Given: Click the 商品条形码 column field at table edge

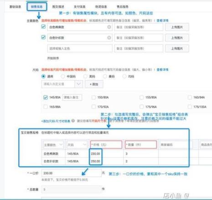Looking at the screenshot, I should pyautogui.click(x=206, y=145).
